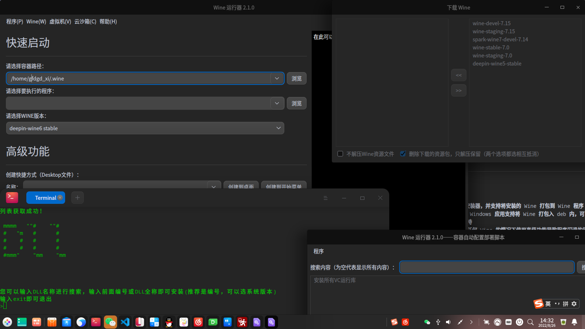Click 创建到开始菜单 button

[x=284, y=185]
